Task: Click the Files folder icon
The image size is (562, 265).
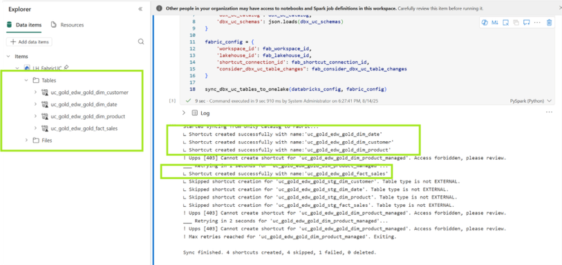Action: 36,140
